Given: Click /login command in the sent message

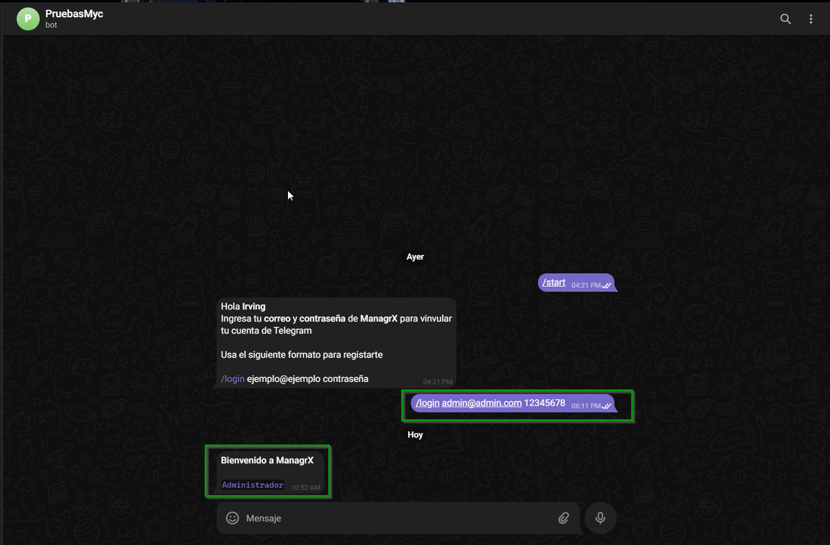Looking at the screenshot, I should pyautogui.click(x=428, y=403).
